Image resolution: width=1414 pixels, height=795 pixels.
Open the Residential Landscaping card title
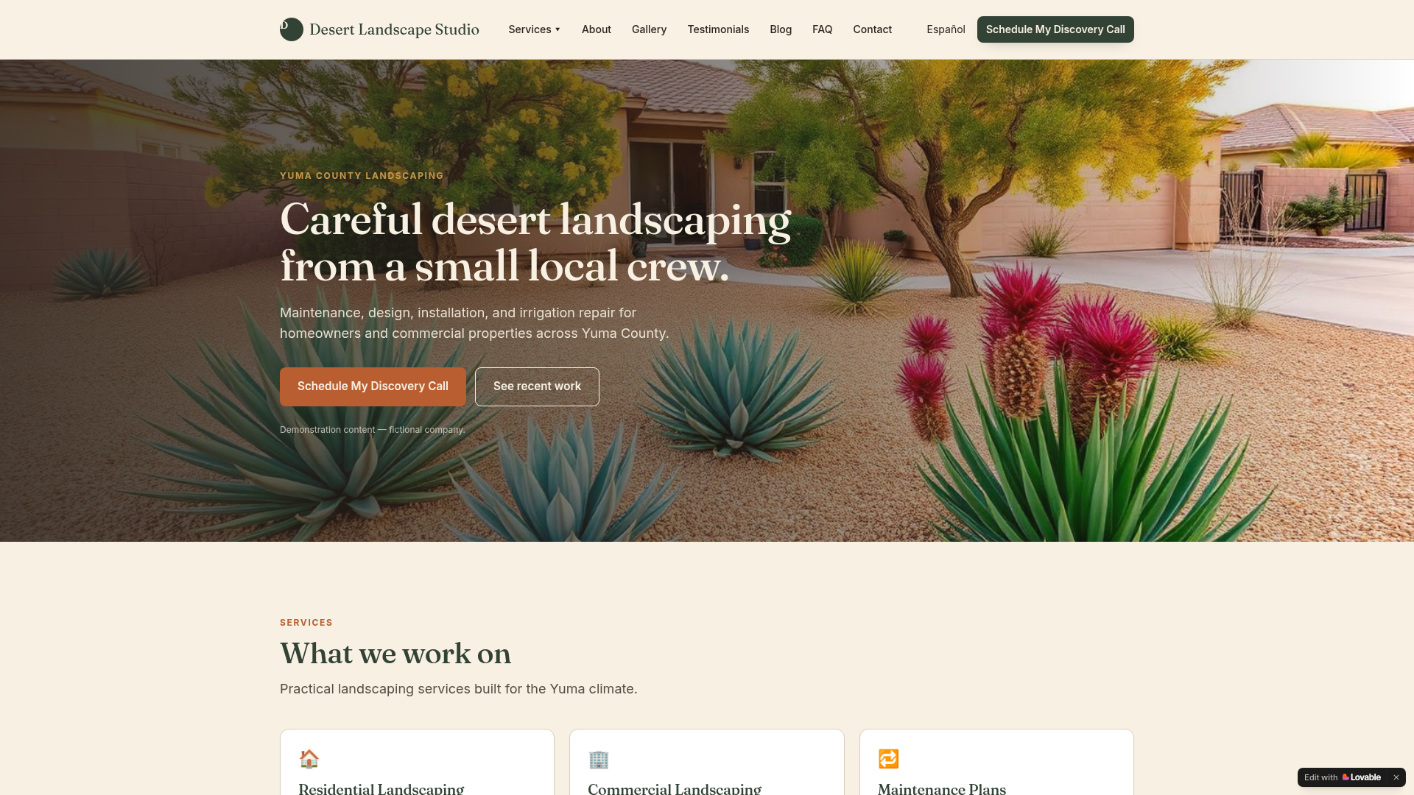pyautogui.click(x=381, y=788)
